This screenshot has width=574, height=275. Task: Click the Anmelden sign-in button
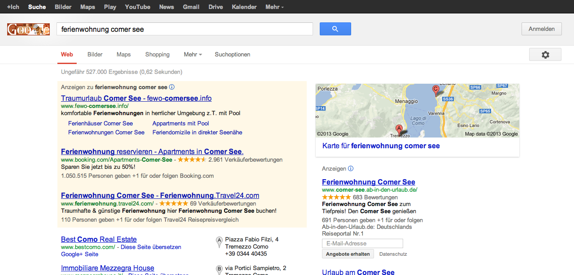point(541,29)
